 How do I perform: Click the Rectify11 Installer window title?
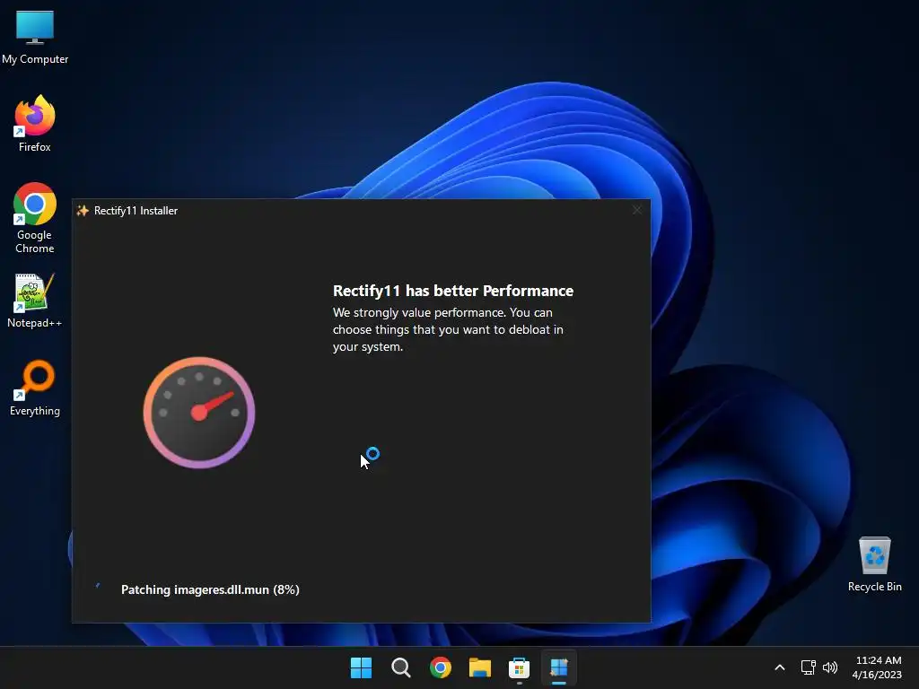136,210
